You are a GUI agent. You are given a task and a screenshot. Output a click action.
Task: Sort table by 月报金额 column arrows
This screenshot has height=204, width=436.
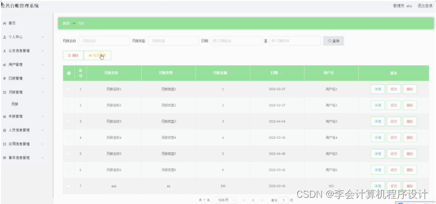pos(230,73)
